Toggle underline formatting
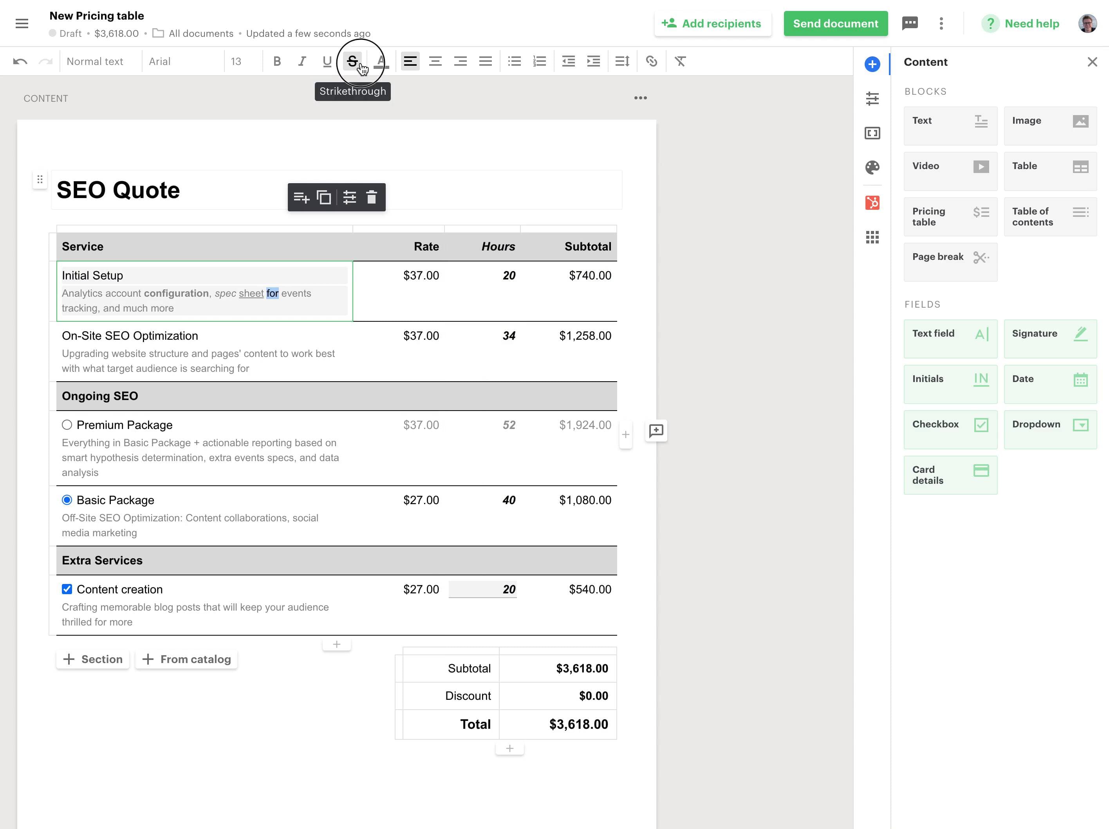 (x=327, y=62)
